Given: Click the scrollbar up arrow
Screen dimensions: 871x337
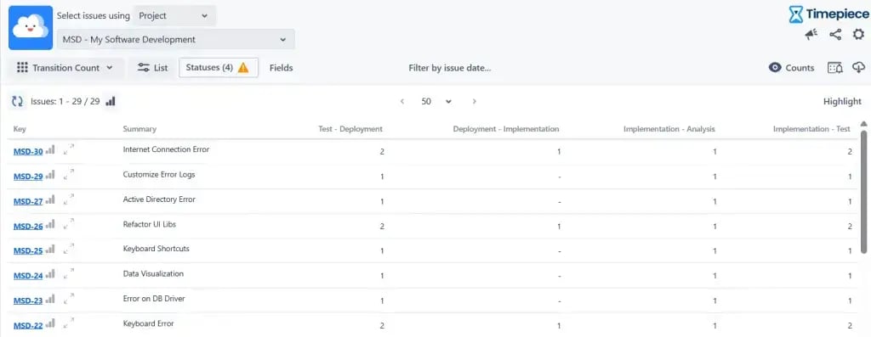Looking at the screenshot, I should pyautogui.click(x=864, y=124).
